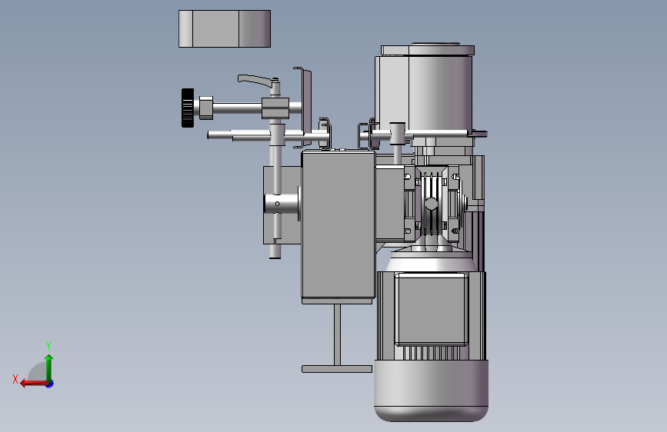Screen dimensions: 667x432
Task: Select the black knurled adjustment knob
Action: [188, 108]
